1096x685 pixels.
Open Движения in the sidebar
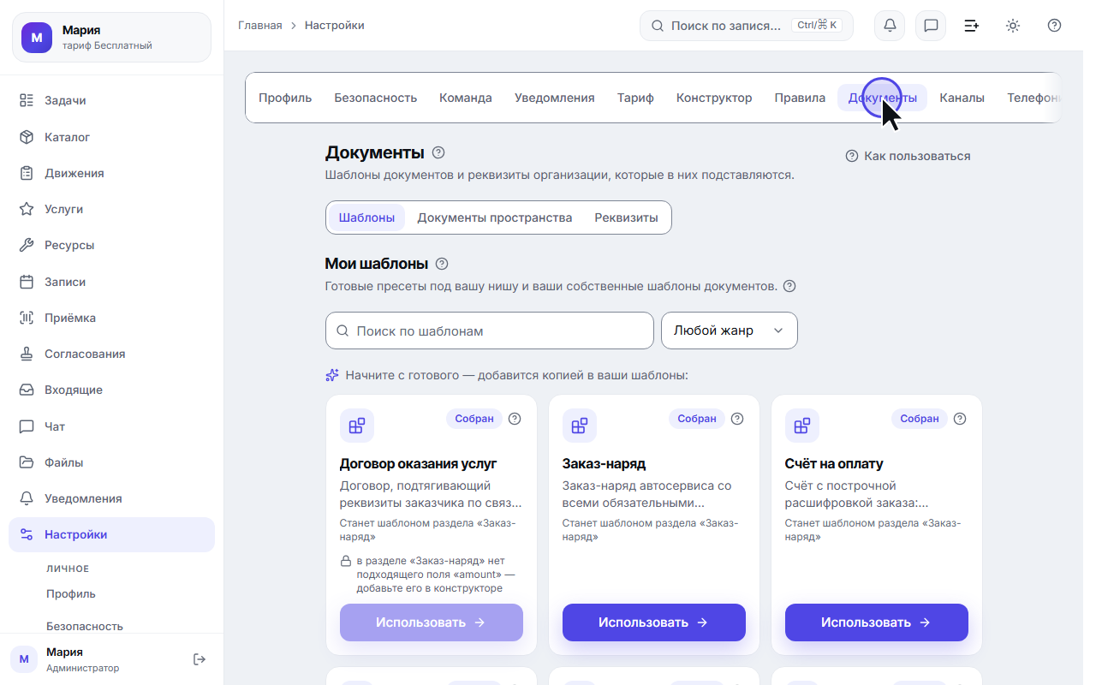pyautogui.click(x=111, y=173)
